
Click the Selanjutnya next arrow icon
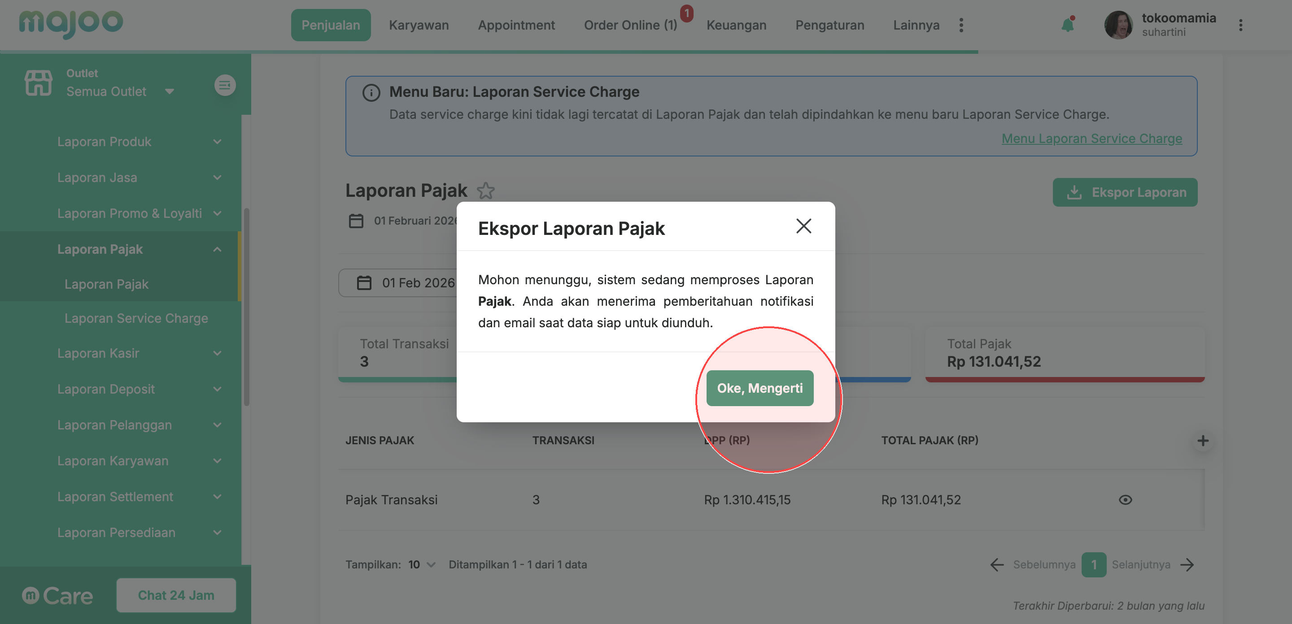[1187, 565]
